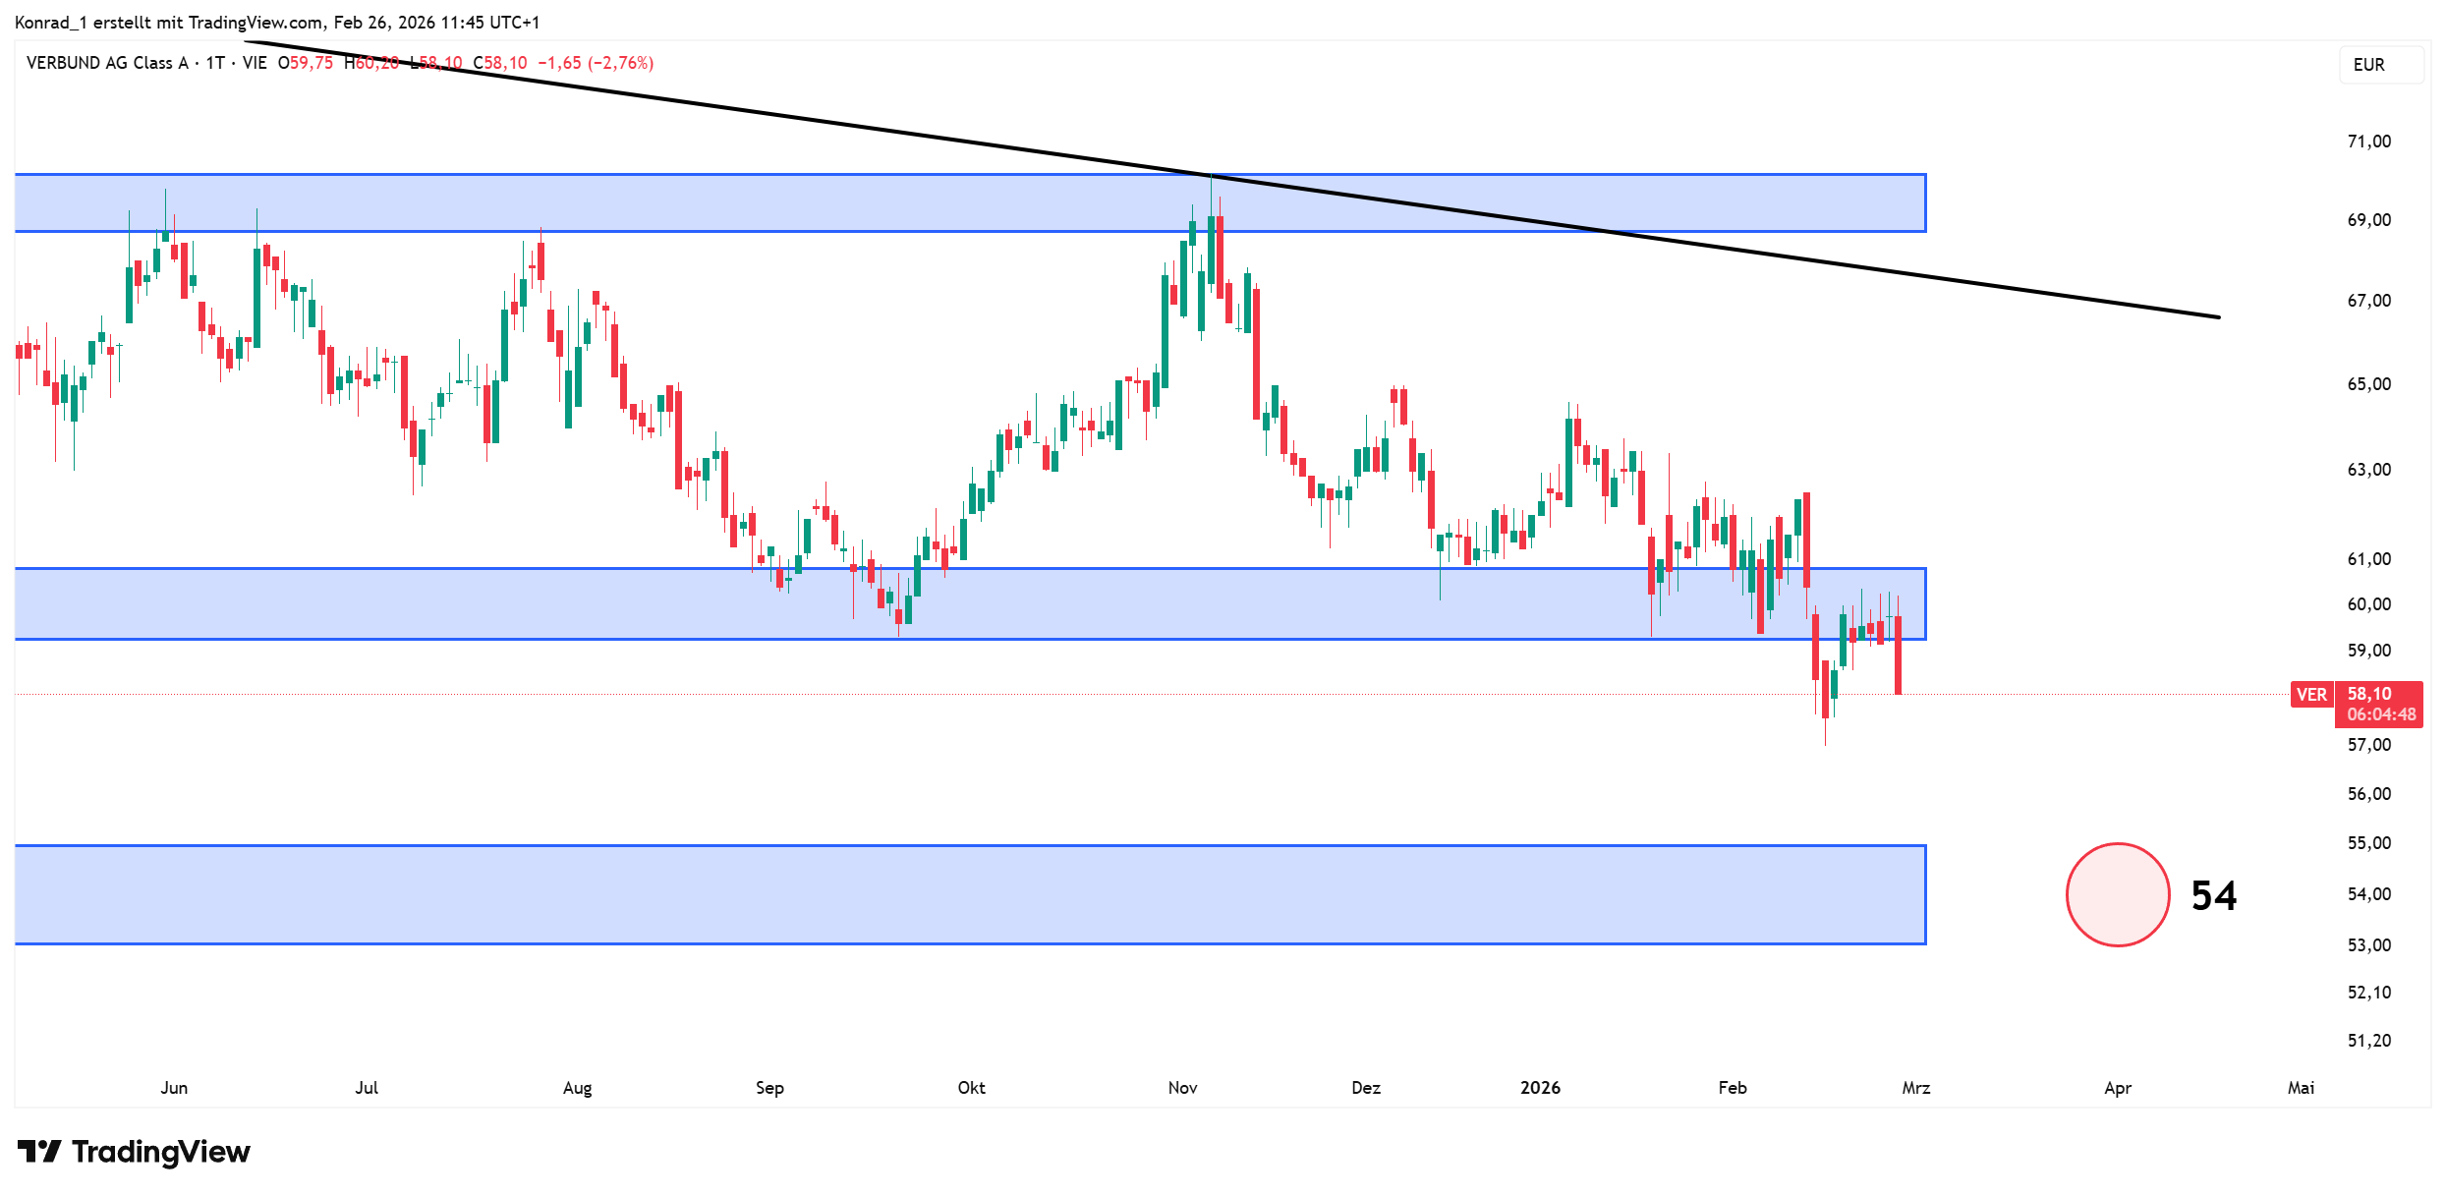
Task: Click the red circle target marker
Action: [x=2117, y=894]
